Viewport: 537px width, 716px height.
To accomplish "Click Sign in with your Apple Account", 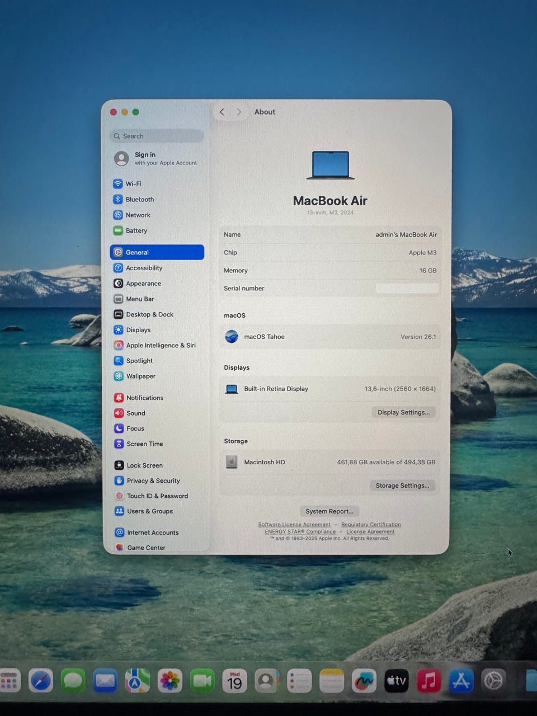I will [x=156, y=159].
